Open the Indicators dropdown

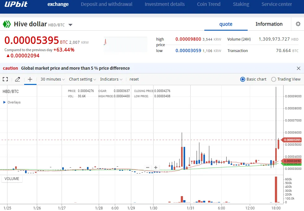pyautogui.click(x=111, y=79)
